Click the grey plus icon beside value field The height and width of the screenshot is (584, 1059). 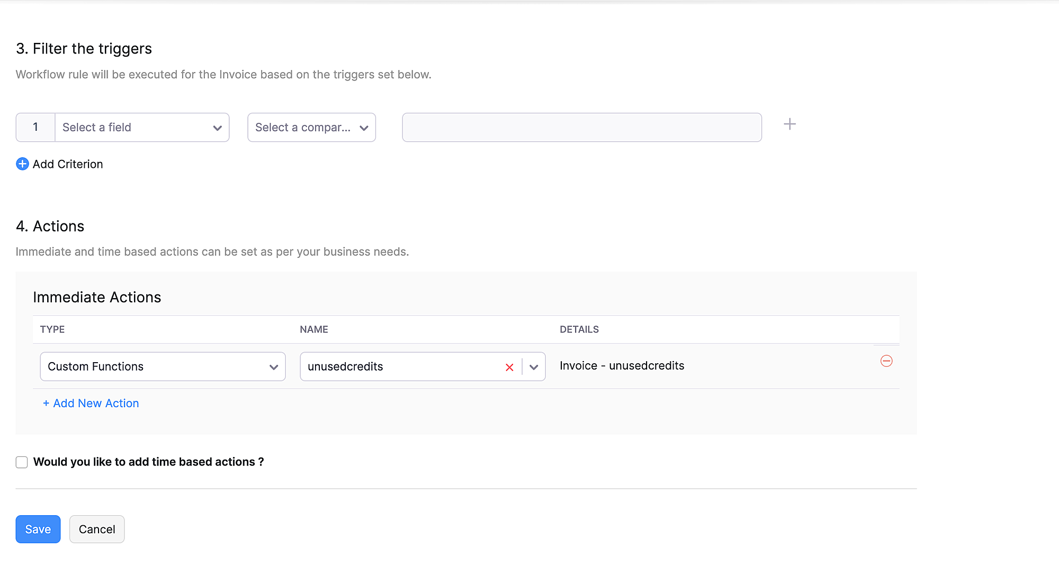(x=789, y=124)
